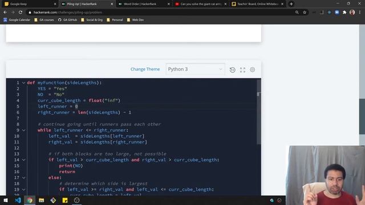Go back to the previous page

5,13
